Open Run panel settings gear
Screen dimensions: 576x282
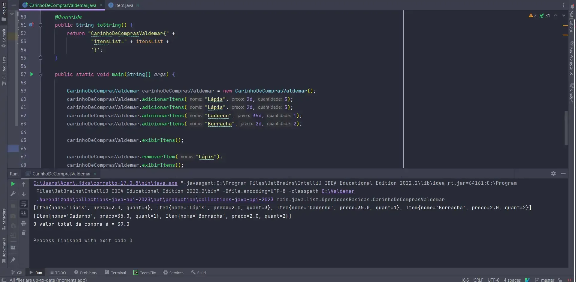[553, 173]
